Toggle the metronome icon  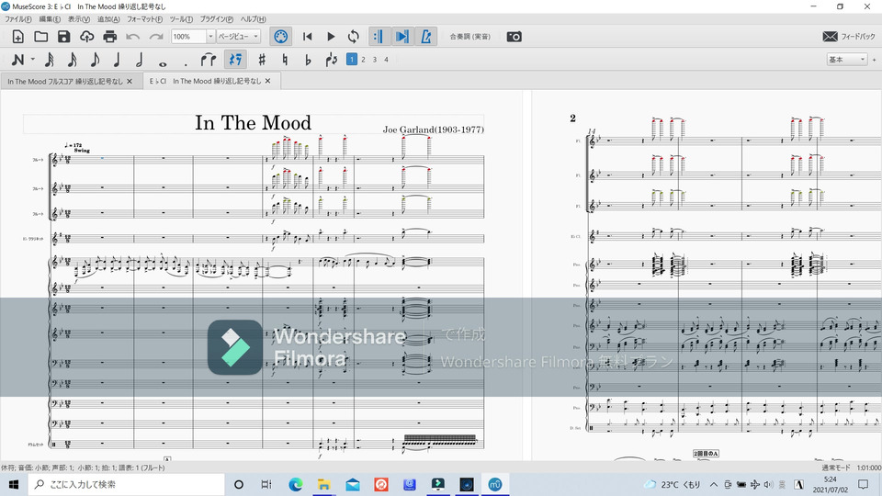(425, 37)
